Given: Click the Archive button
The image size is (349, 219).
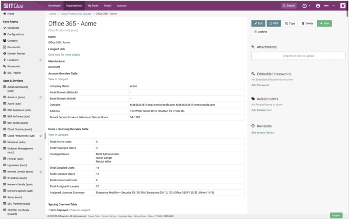Looking at the screenshot, I should [260, 32].
